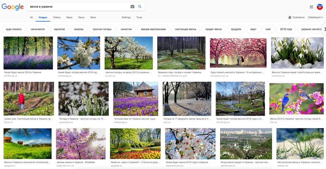The image size is (326, 169).
Task: Open the Tools filter options
Action: point(139,17)
